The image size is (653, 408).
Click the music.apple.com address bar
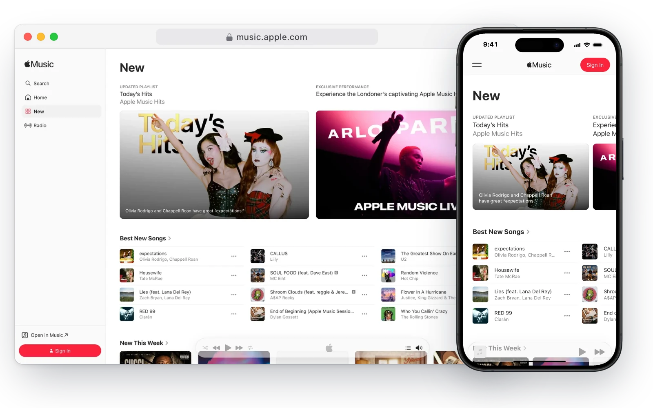(x=267, y=37)
